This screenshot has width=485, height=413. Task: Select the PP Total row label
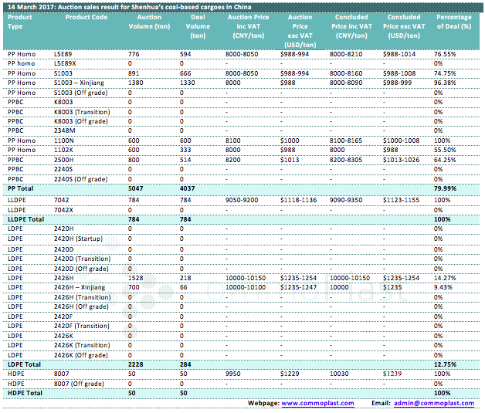pos(21,188)
